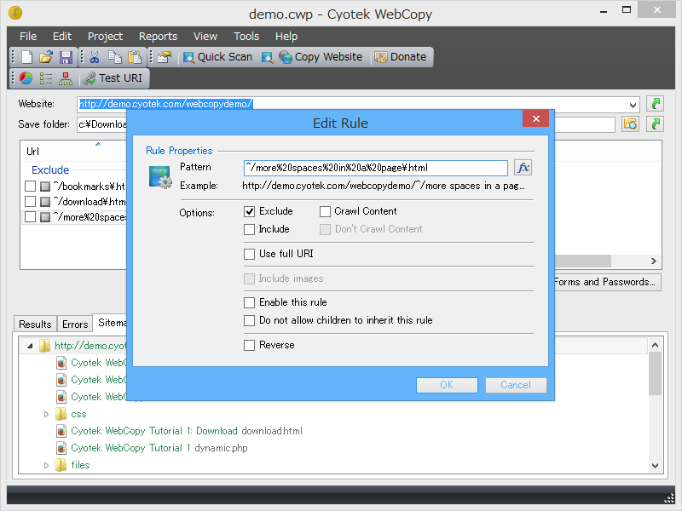The width and height of the screenshot is (682, 511).
Task: Click into the Pattern input field
Action: coord(375,168)
